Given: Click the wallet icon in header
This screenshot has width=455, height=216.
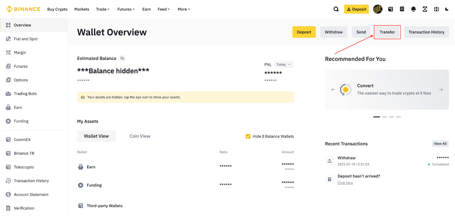Looking at the screenshot, I should [390, 9].
